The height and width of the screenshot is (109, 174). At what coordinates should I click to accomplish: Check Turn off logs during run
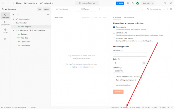point(114,80)
